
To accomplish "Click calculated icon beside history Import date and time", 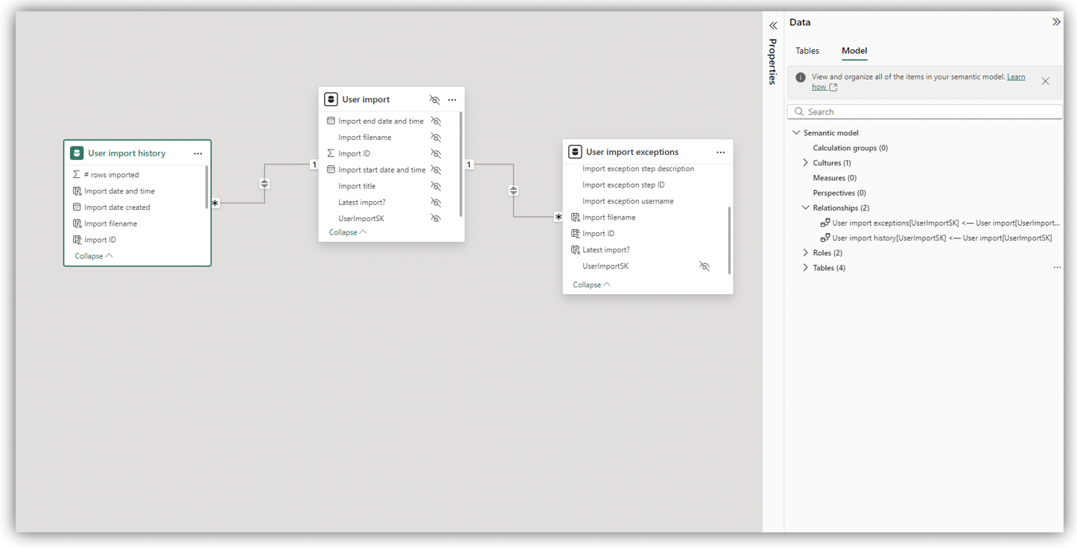I will tap(77, 191).
